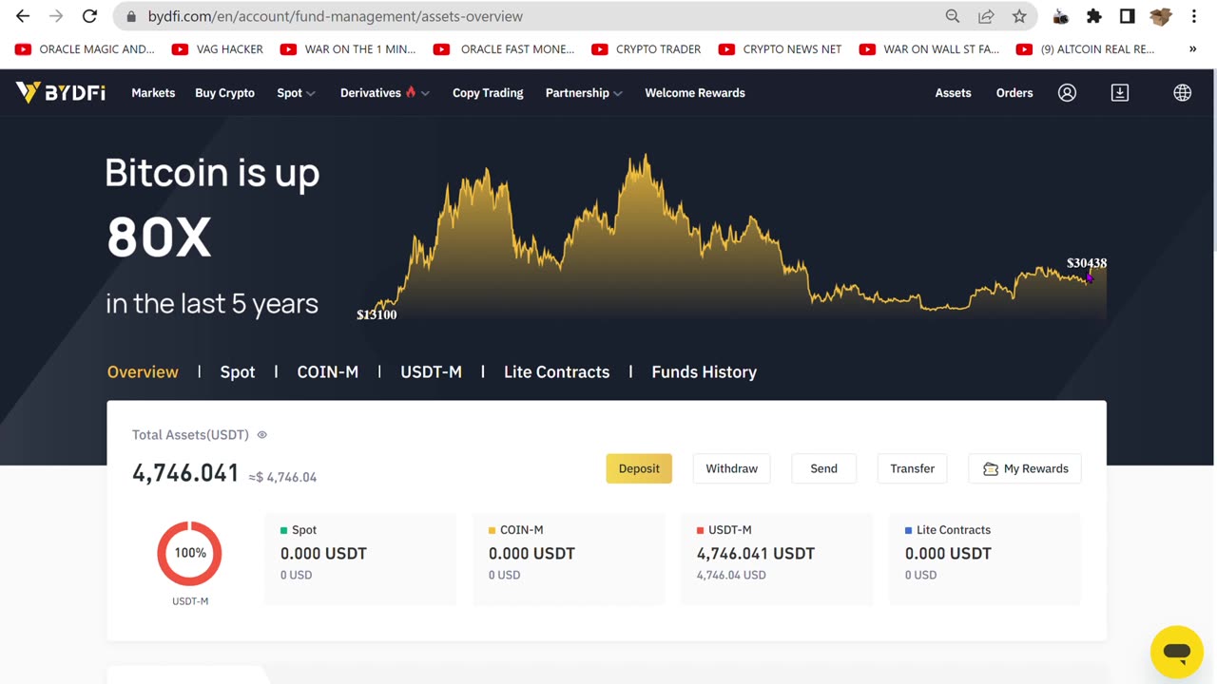
Task: Expand the Spot dropdown menu
Action: pos(296,93)
